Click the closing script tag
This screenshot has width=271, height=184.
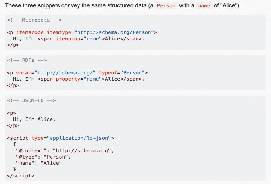coord(20,176)
